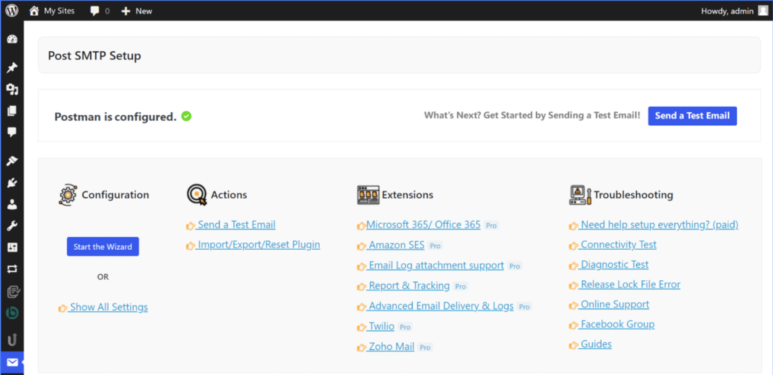Open the Import/Export/Reset Plugin link

(x=258, y=245)
